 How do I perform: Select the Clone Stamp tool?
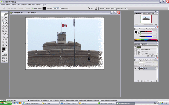click(3, 28)
